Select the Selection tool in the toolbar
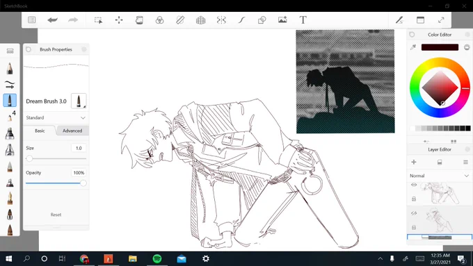This screenshot has width=473, height=266. click(98, 20)
